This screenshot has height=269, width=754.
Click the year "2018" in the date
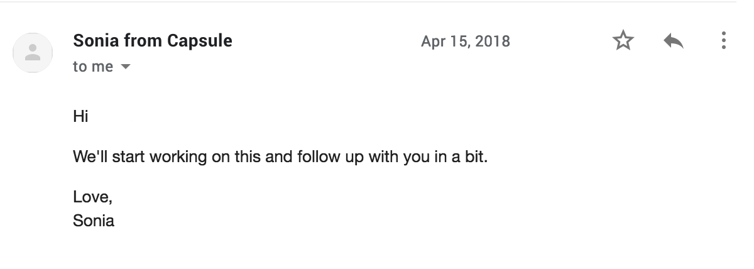[493, 41]
